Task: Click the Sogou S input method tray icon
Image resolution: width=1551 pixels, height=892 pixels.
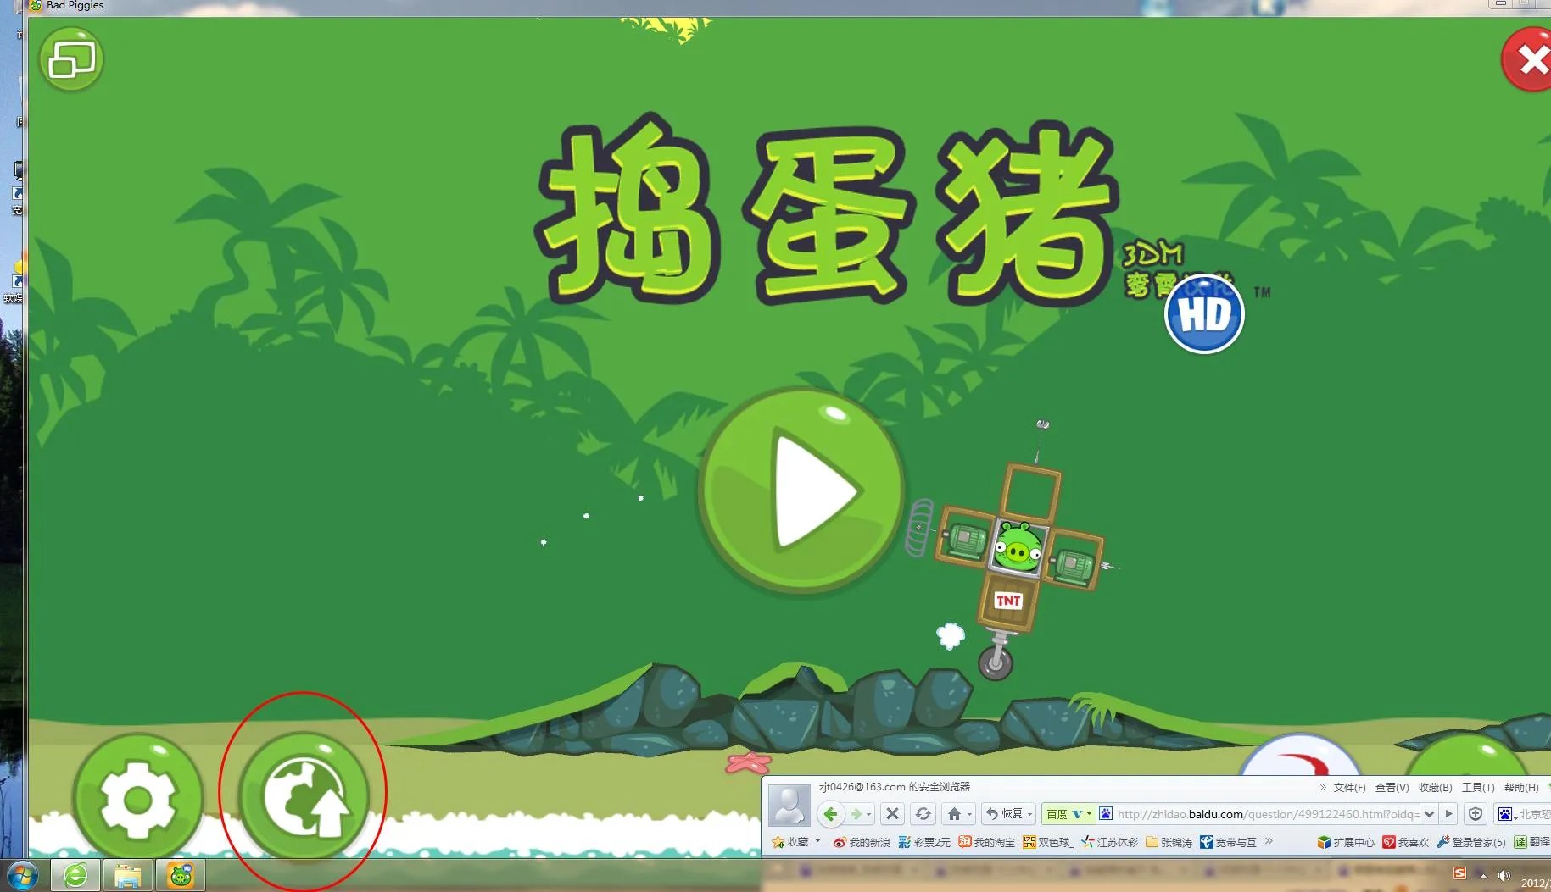Action: (1459, 873)
